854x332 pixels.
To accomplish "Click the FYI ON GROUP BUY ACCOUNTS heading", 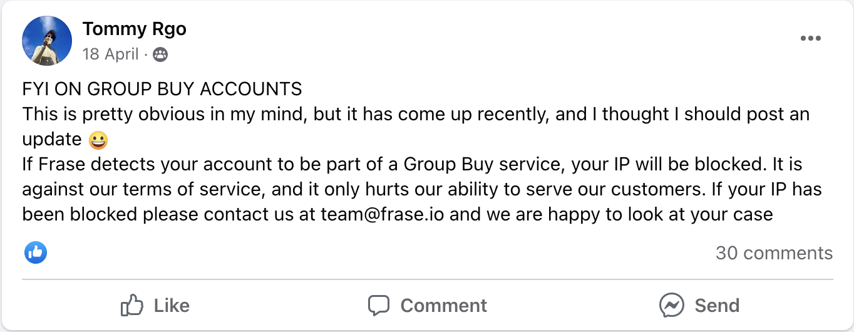I will [162, 89].
